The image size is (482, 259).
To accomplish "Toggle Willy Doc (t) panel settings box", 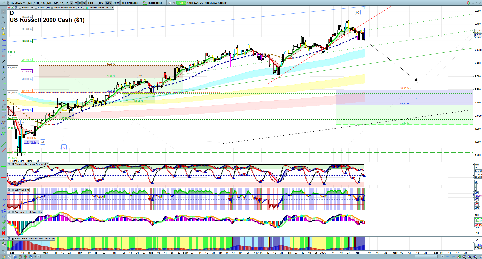I will pos(13,190).
